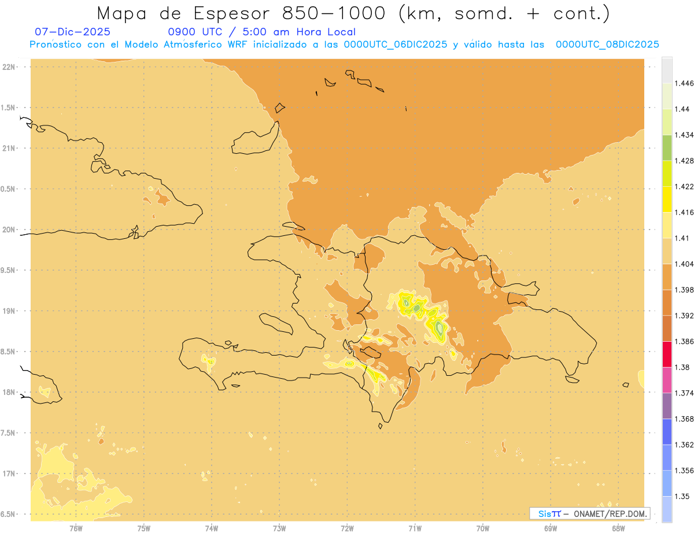The height and width of the screenshot is (536, 694).
Task: Click the light gray swatch above 1.446
Action: pyautogui.click(x=667, y=70)
